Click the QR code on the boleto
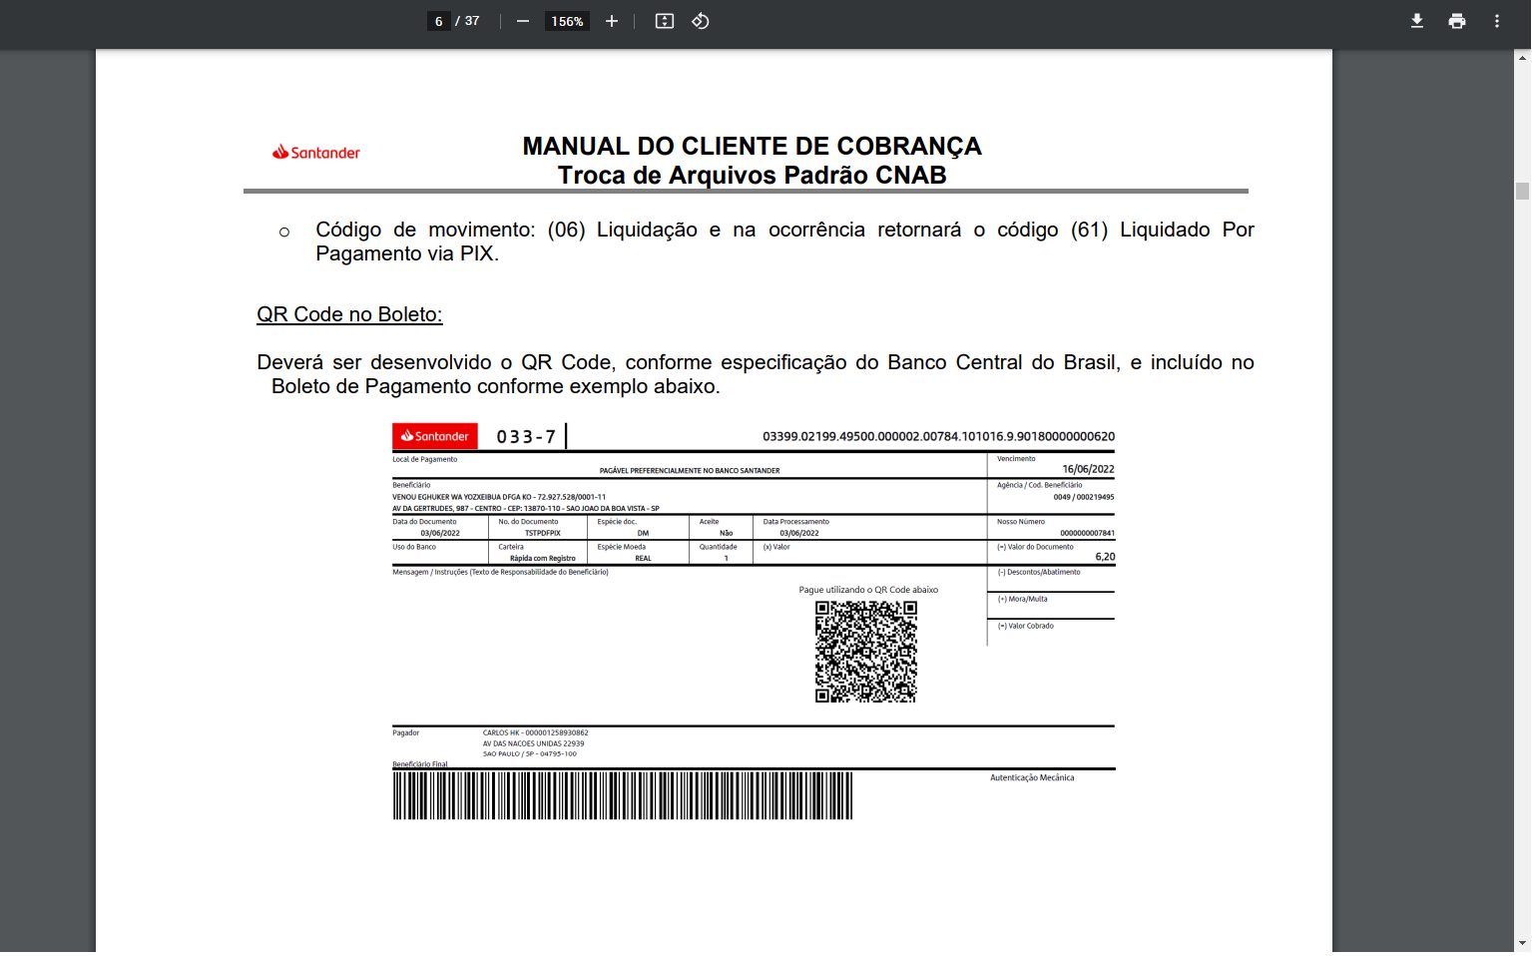 [x=866, y=652]
